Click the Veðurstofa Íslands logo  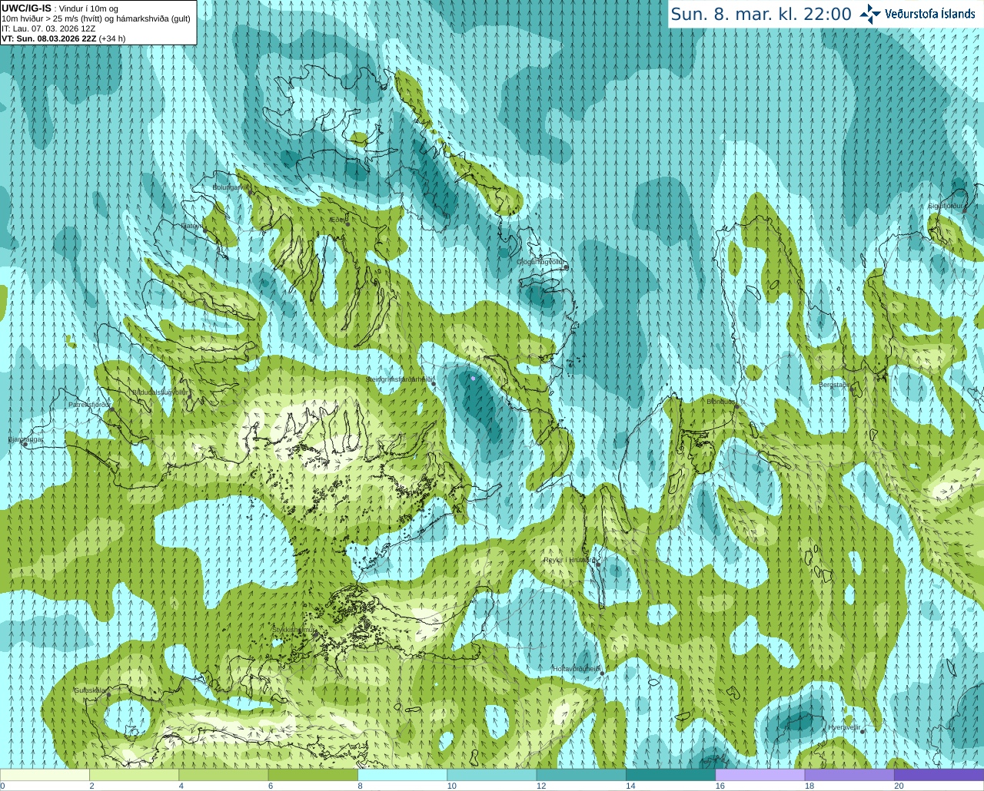(x=917, y=14)
